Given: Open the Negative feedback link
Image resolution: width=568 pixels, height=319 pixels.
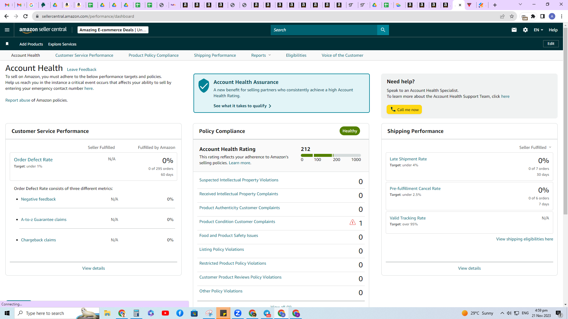Looking at the screenshot, I should point(38,199).
